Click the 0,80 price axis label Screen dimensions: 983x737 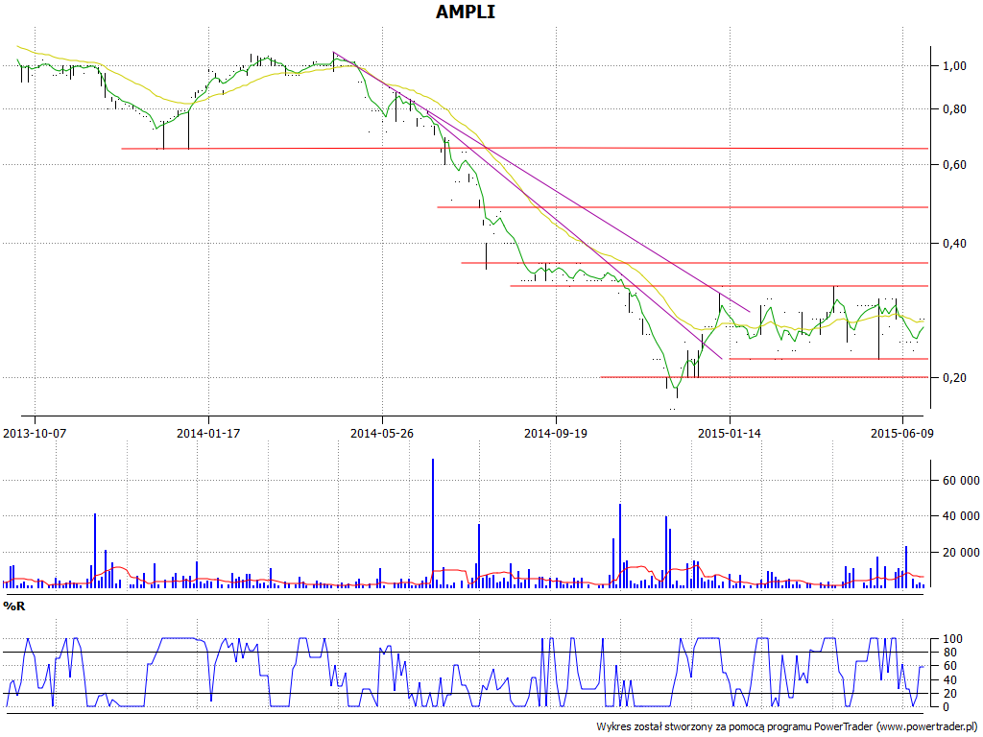point(954,109)
